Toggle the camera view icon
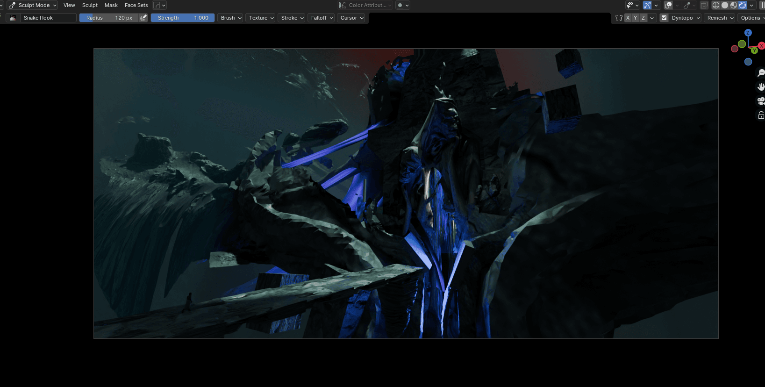Image resolution: width=765 pixels, height=387 pixels. pyautogui.click(x=761, y=101)
